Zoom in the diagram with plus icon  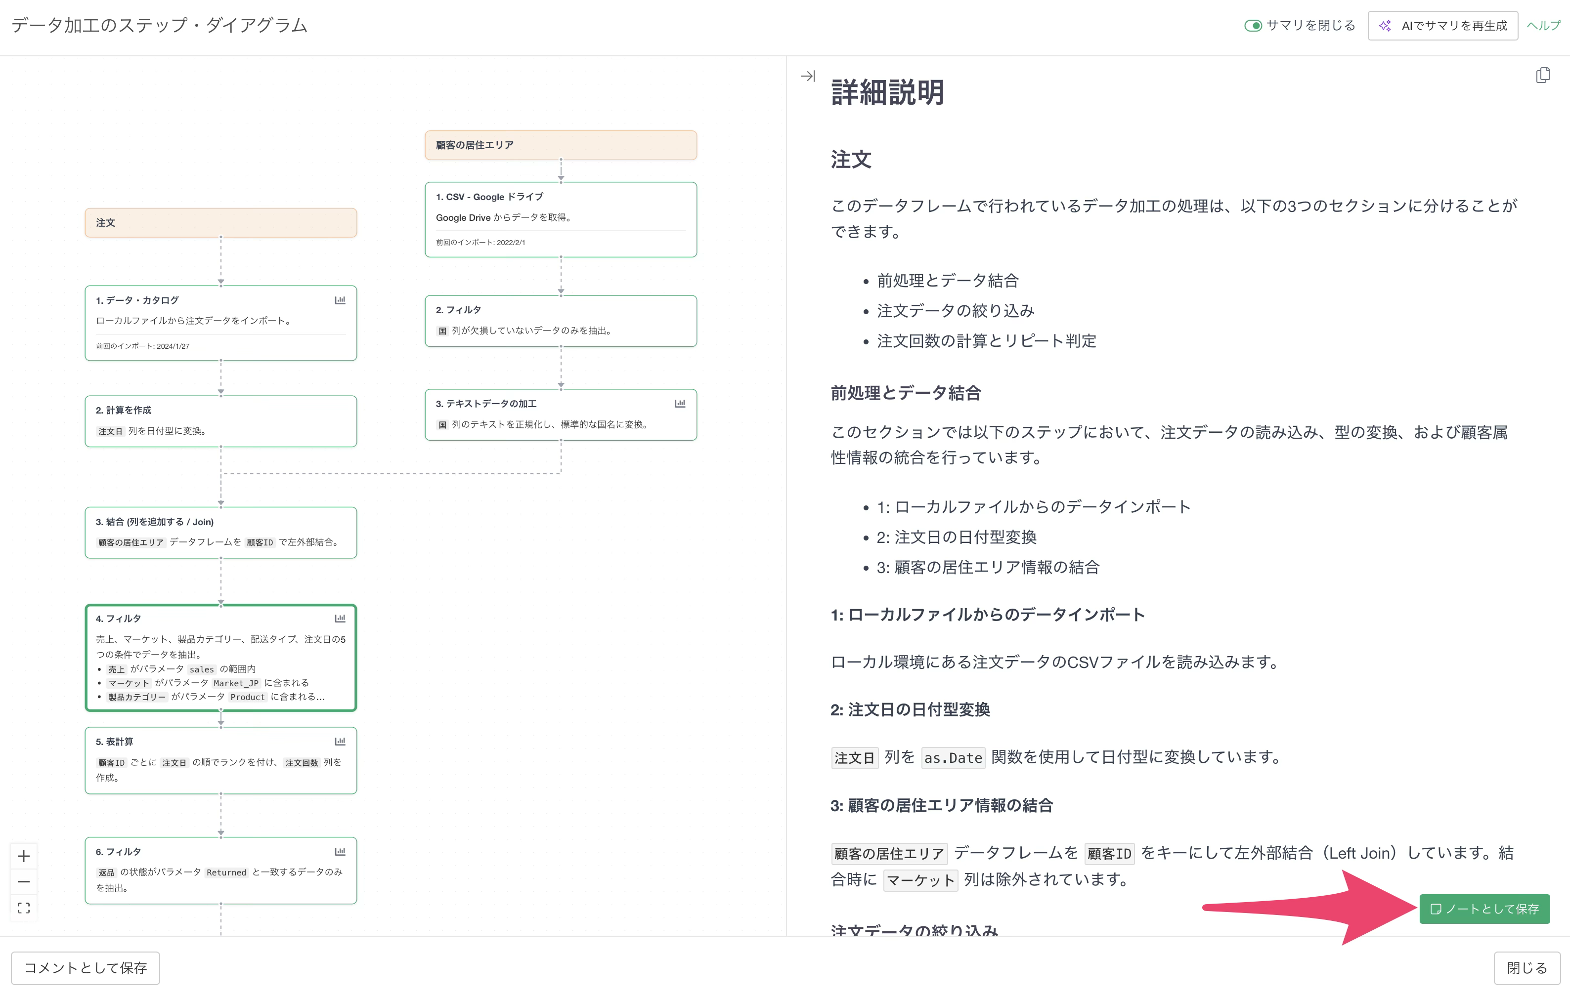[x=23, y=856]
